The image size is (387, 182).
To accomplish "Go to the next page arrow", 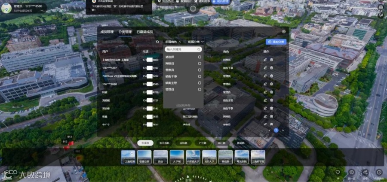I will tap(283, 130).
